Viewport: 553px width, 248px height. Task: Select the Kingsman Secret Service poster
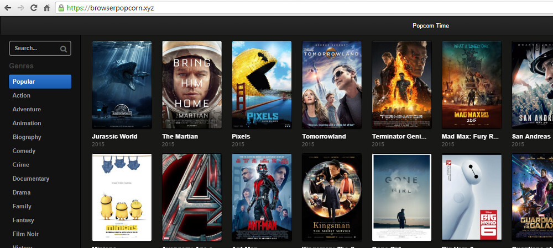332,197
